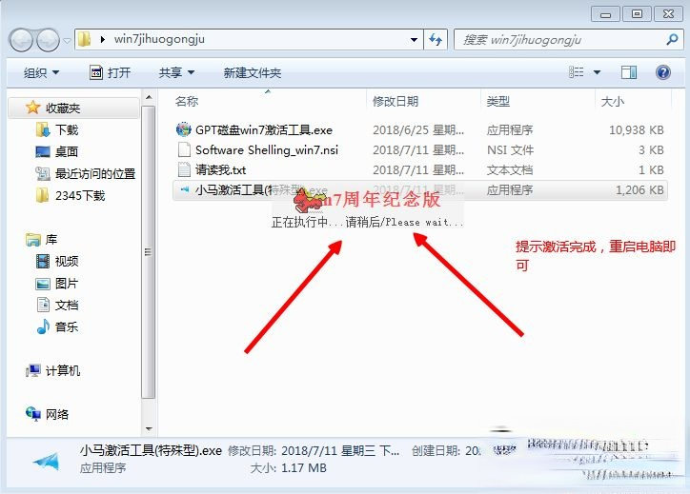Click the folder icon in address bar
The height and width of the screenshot is (494, 690).
(84, 39)
